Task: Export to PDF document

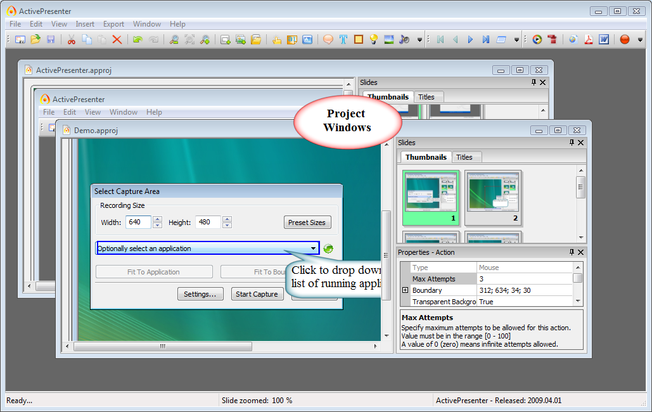Action: point(589,39)
